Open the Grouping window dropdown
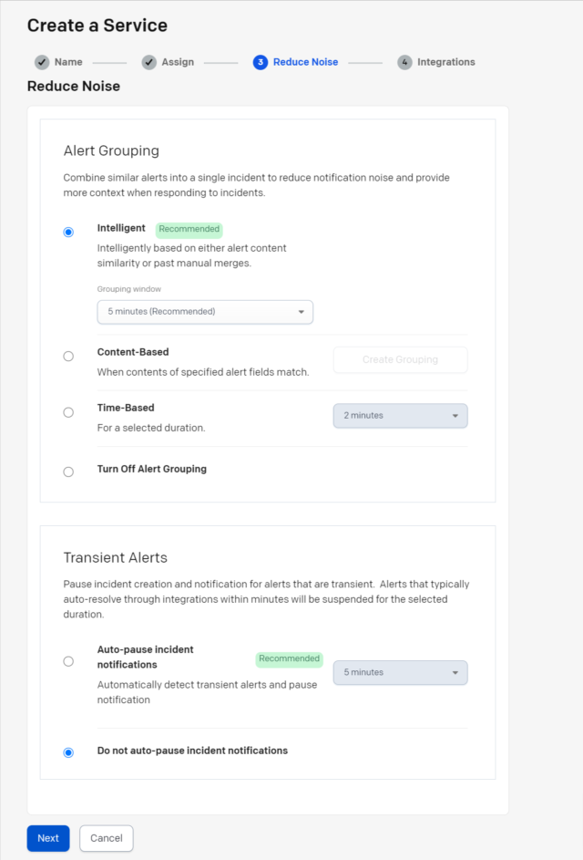 click(205, 311)
